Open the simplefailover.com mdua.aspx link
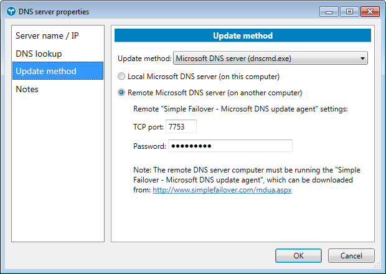This screenshot has width=386, height=274. click(222, 190)
